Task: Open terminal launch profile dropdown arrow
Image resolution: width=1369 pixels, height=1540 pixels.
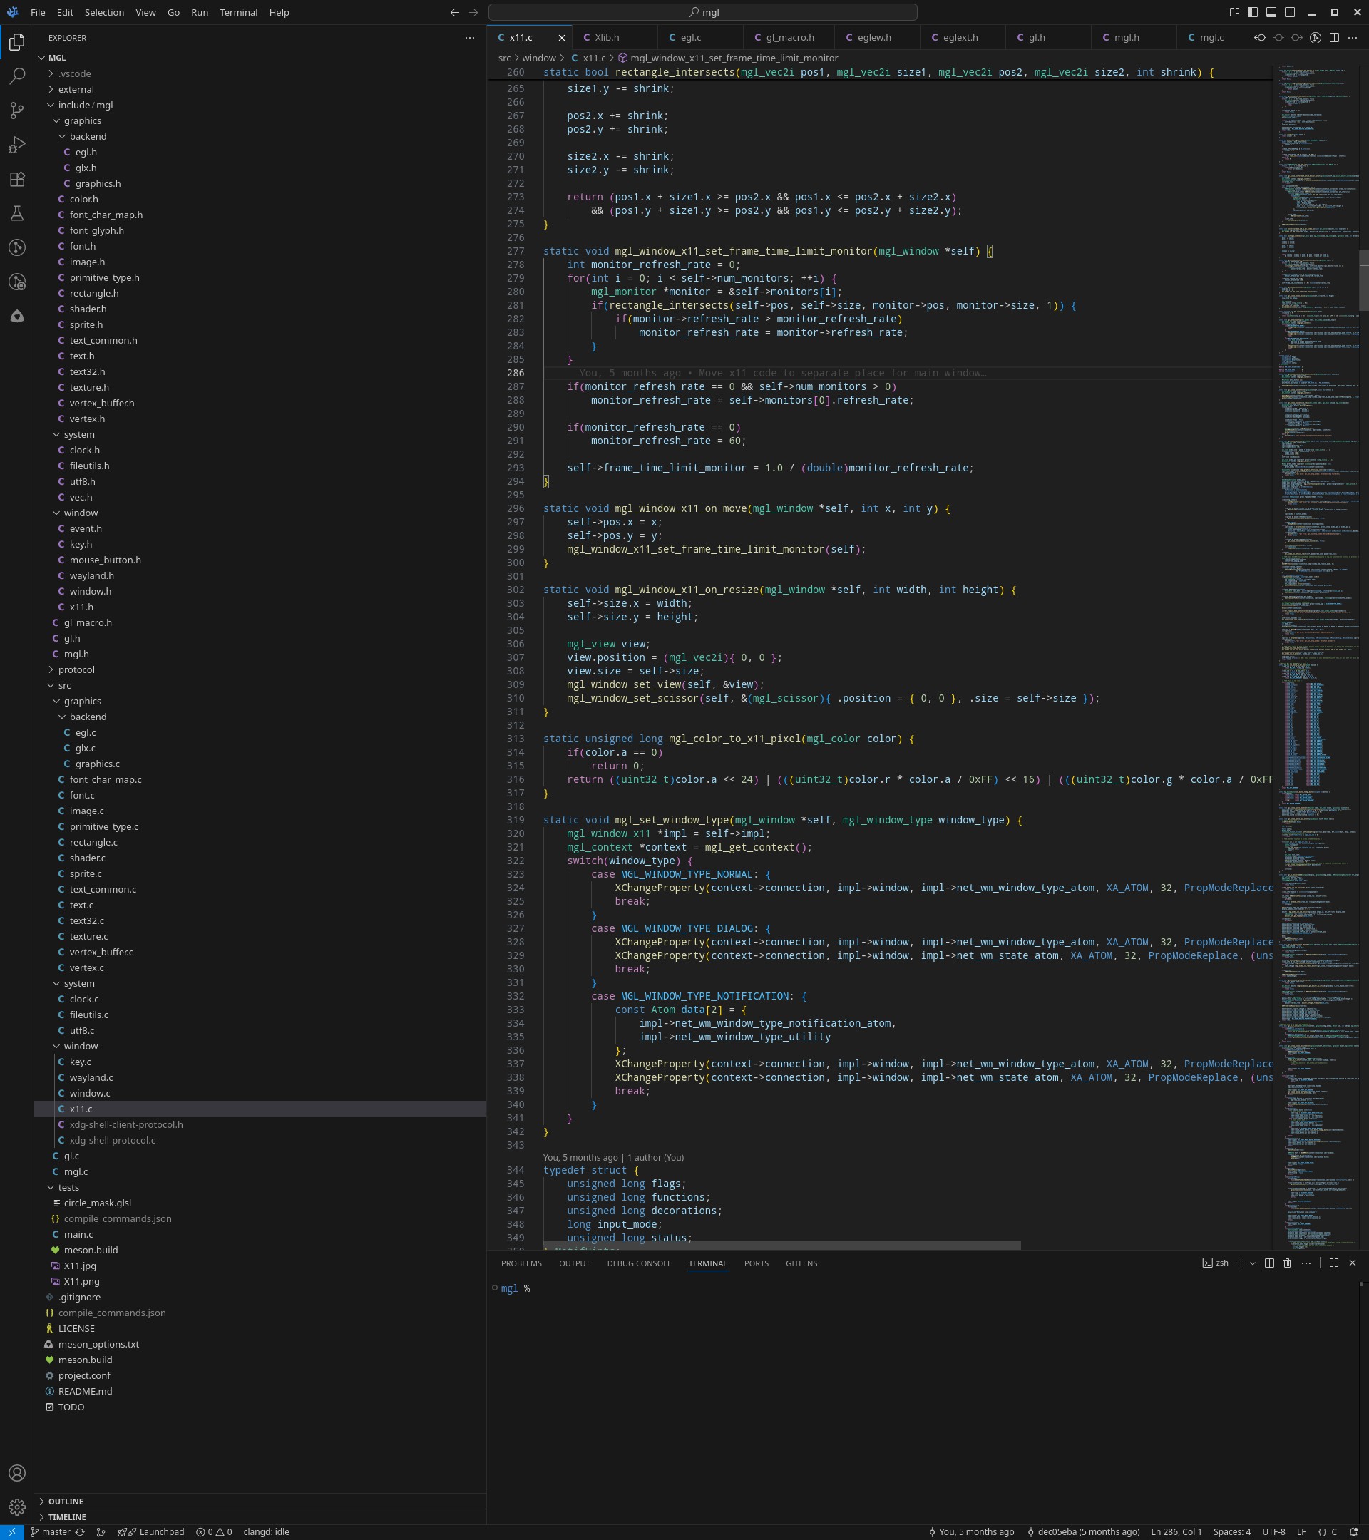Action: pos(1252,1263)
